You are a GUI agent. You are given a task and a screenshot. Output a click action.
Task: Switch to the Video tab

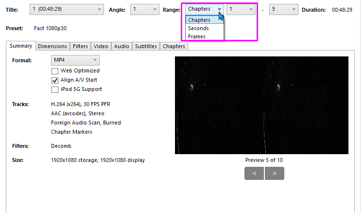(101, 46)
